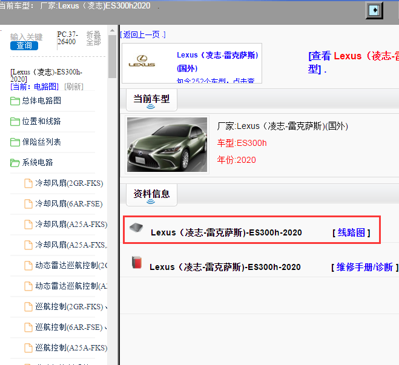Click Lexus ES300h-2020 title in 线路图 row

click(x=226, y=232)
